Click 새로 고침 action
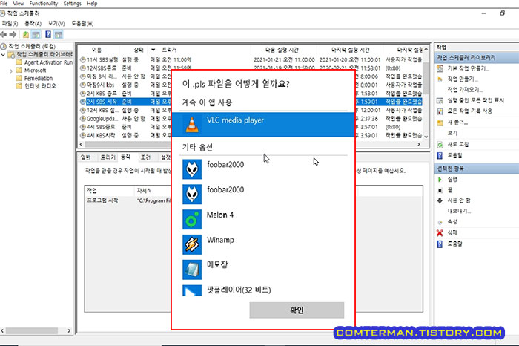This screenshot has width=519, height=346. pos(457,144)
